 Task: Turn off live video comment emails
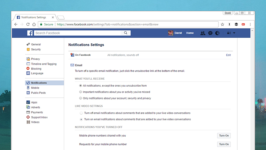tap(81, 113)
